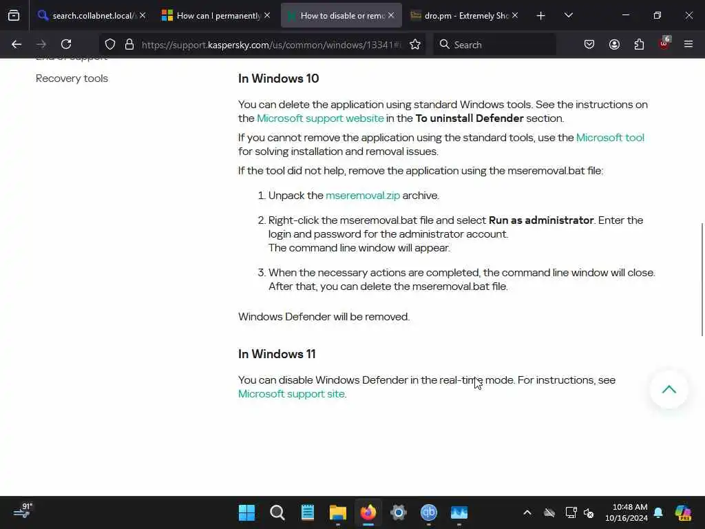Image resolution: width=705 pixels, height=529 pixels.
Task: Reload the current Kaspersky page
Action: (66, 44)
